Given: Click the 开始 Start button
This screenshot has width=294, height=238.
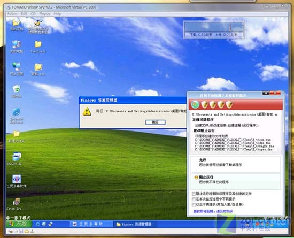Looking at the screenshot, I should [19, 224].
